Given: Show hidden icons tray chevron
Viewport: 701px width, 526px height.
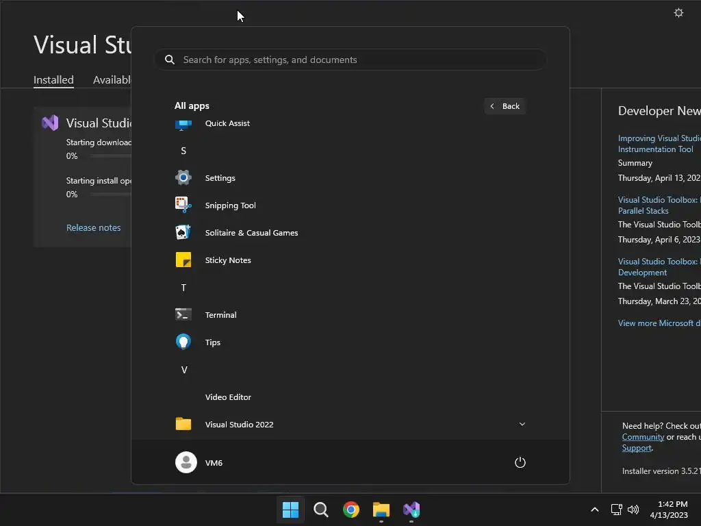Looking at the screenshot, I should 595,510.
